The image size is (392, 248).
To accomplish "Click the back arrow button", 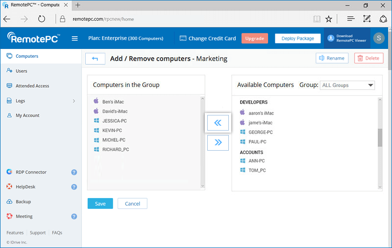I will pyautogui.click(x=95, y=59).
